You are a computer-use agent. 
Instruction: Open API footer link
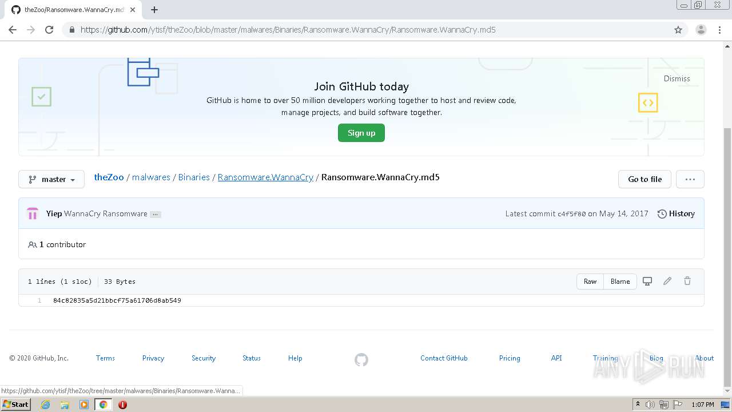[556, 358]
